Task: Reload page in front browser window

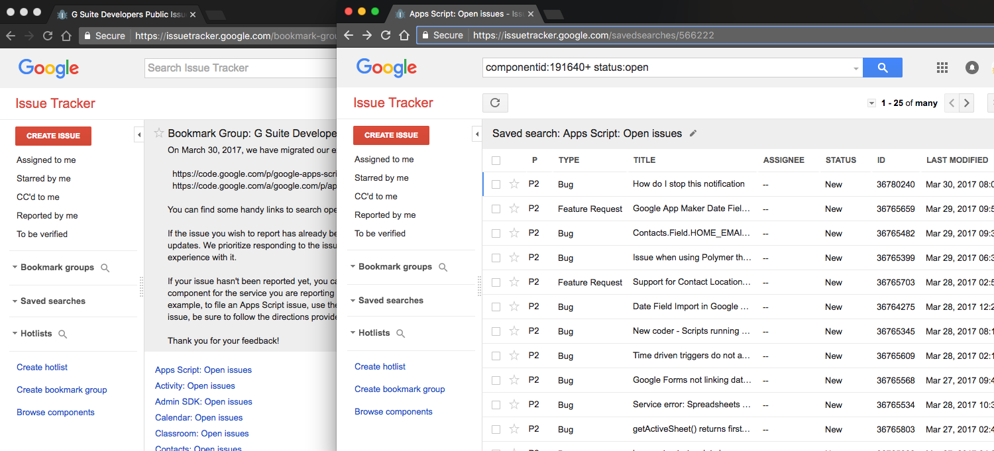Action: pyautogui.click(x=386, y=35)
